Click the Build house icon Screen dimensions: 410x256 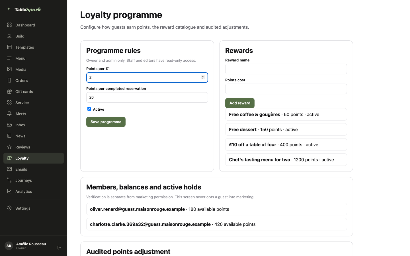pos(9,36)
